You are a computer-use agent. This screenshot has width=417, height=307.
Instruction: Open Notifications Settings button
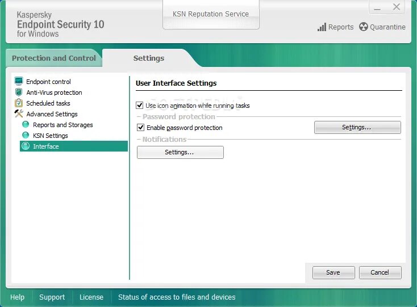pyautogui.click(x=180, y=153)
